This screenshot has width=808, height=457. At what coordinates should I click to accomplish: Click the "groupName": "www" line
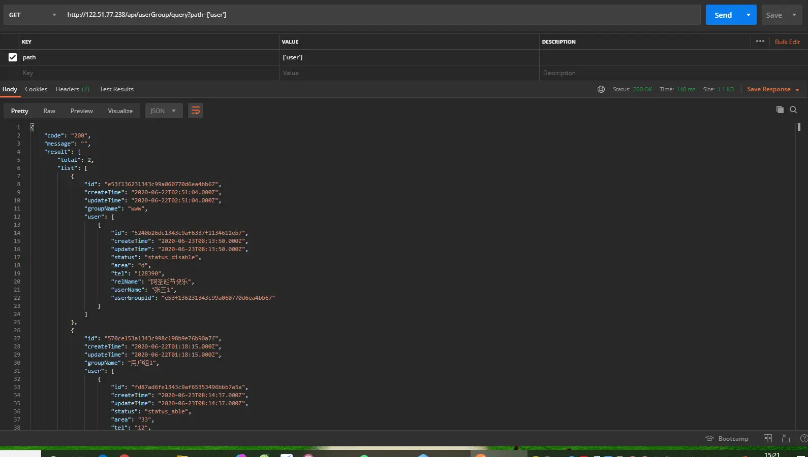116,208
